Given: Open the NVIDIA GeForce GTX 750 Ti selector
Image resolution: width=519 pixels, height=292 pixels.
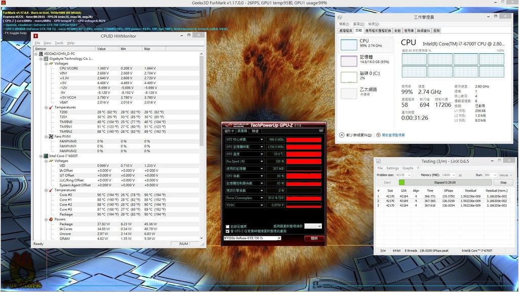Looking at the screenshot, I should [252, 238].
